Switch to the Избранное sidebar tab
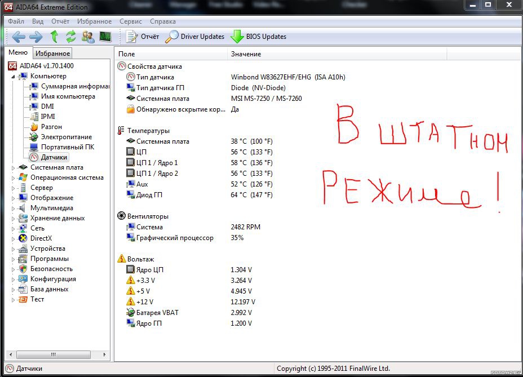Viewport: 523px width, 377px height. (x=53, y=54)
